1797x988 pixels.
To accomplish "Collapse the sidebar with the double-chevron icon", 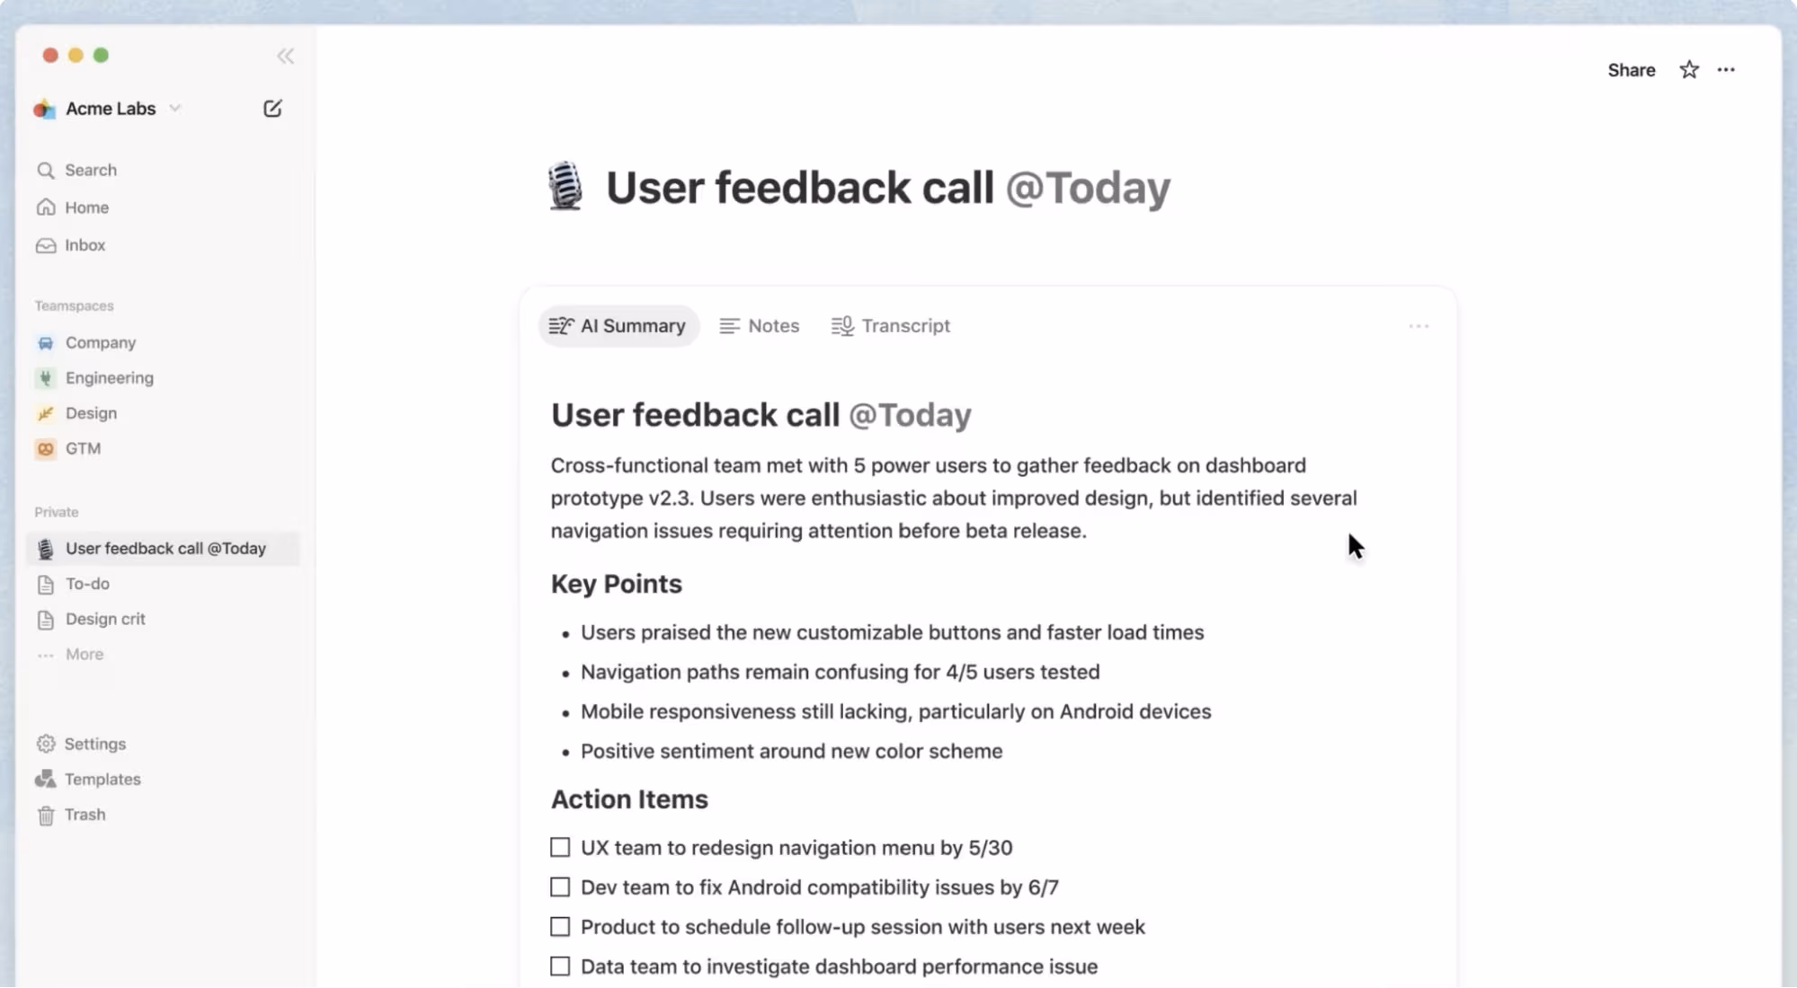I will [x=285, y=56].
